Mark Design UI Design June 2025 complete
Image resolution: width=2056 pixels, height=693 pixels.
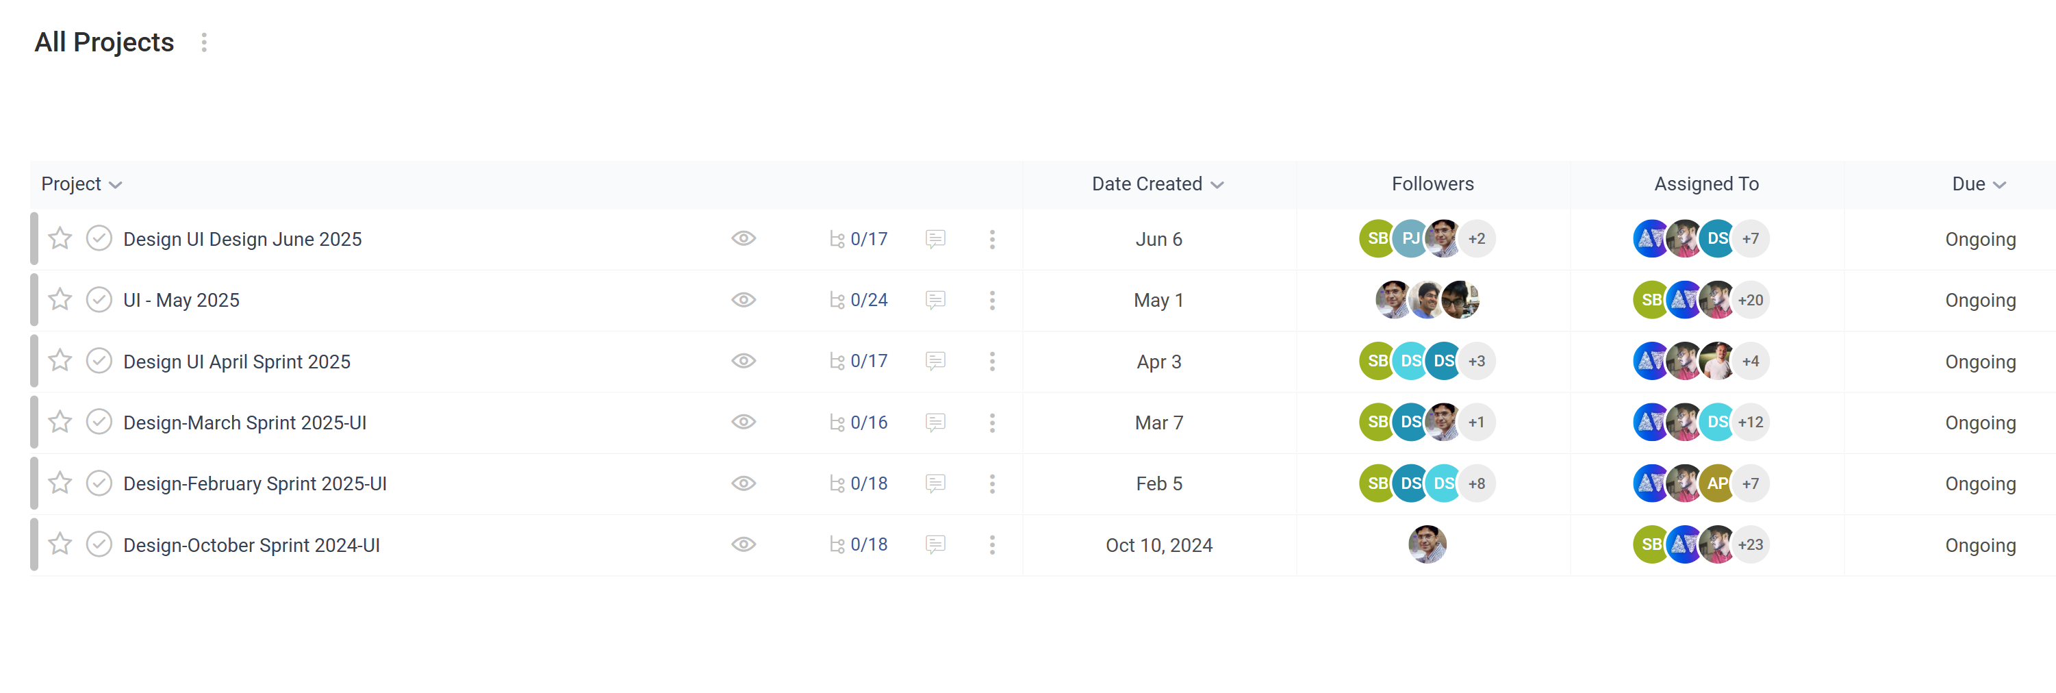click(99, 239)
